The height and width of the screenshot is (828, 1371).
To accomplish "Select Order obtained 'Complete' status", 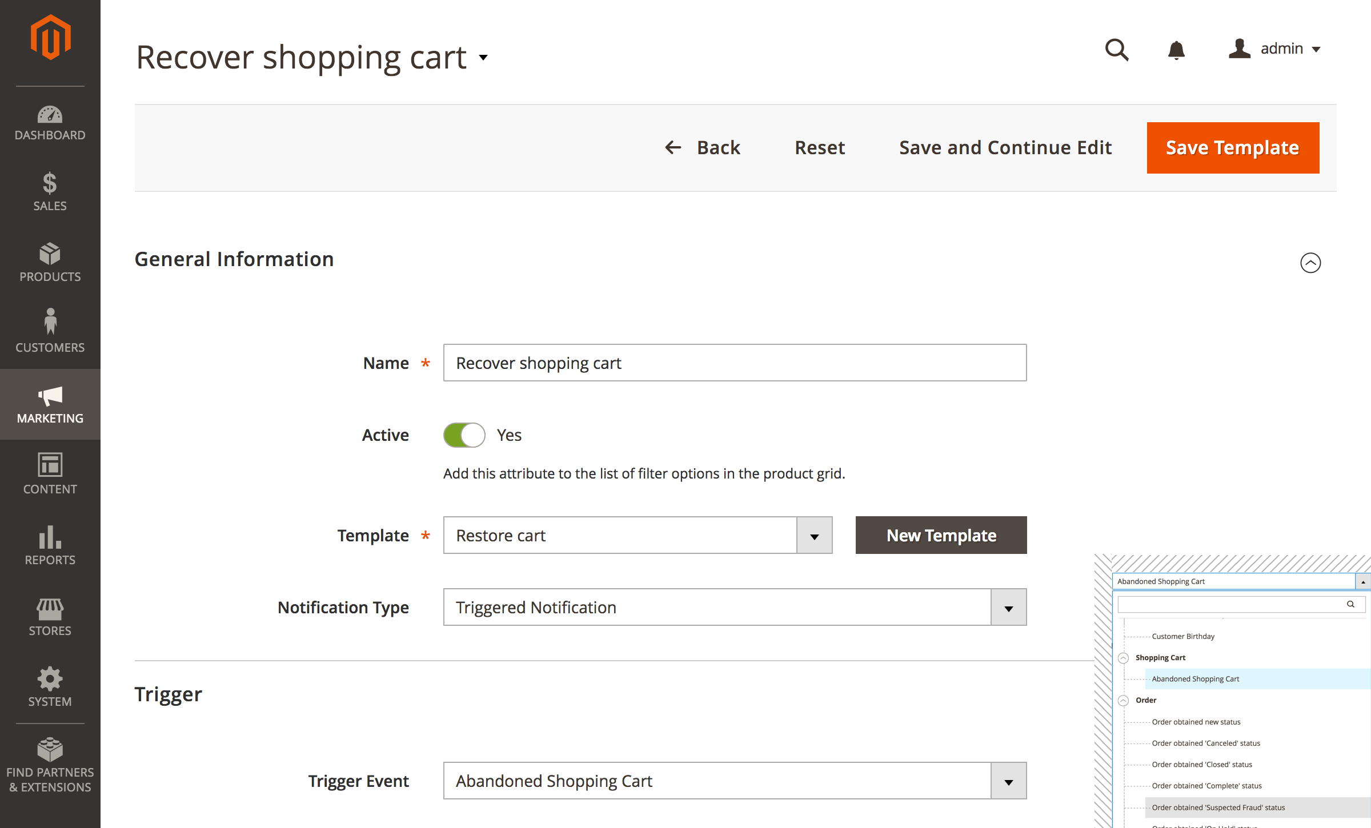I will [1206, 786].
